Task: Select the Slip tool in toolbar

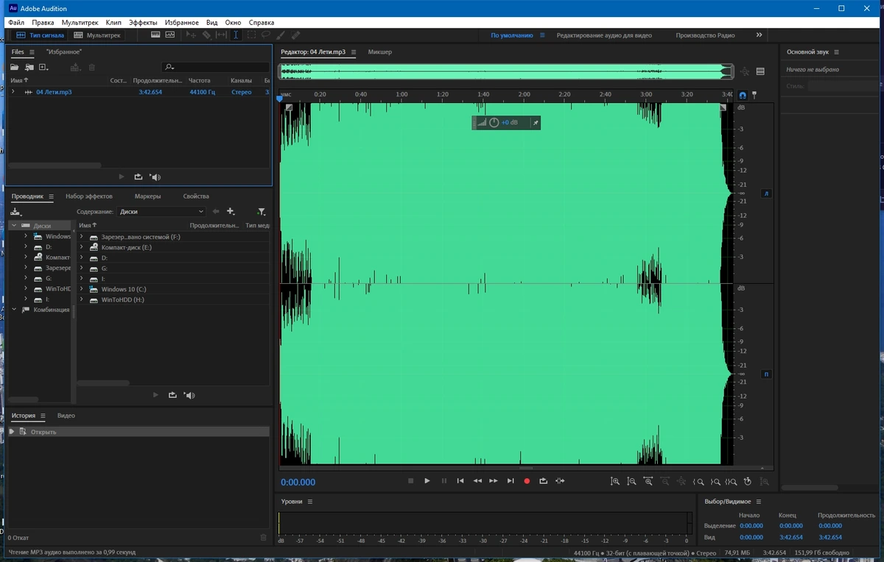Action: click(x=221, y=35)
